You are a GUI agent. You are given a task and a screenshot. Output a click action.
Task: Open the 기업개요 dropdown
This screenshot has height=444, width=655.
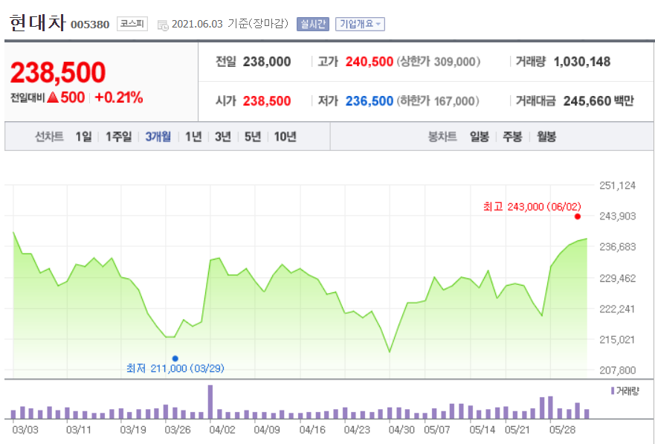coord(360,24)
